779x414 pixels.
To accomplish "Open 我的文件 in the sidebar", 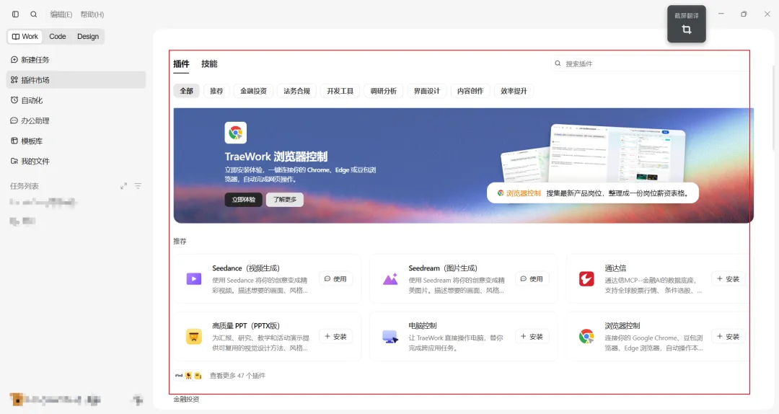I will (x=76, y=161).
